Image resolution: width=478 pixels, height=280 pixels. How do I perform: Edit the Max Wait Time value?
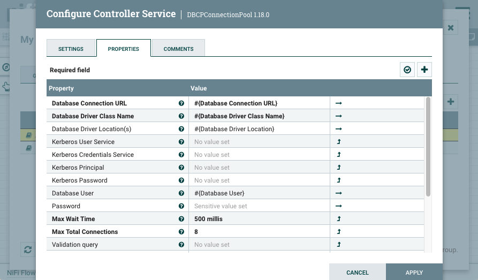pos(259,219)
